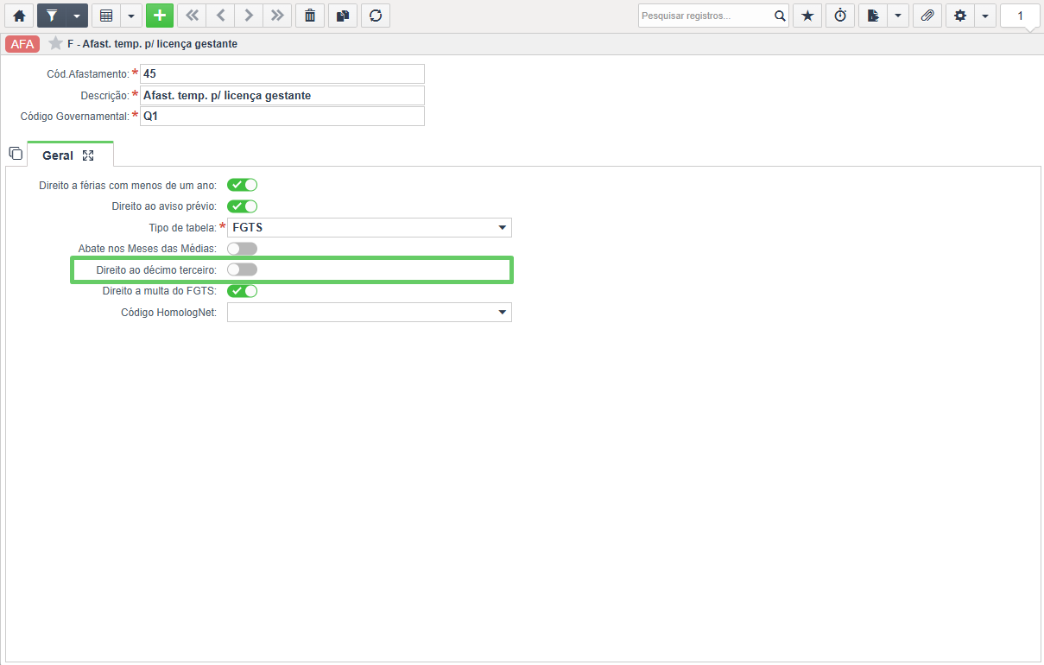Open attachments with the paperclip icon
The width and height of the screenshot is (1044, 665).
[927, 16]
